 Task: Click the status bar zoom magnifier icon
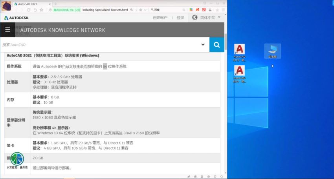(222, 177)
